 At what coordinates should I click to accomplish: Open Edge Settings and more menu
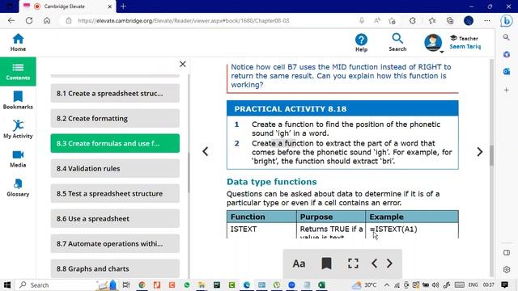point(487,21)
